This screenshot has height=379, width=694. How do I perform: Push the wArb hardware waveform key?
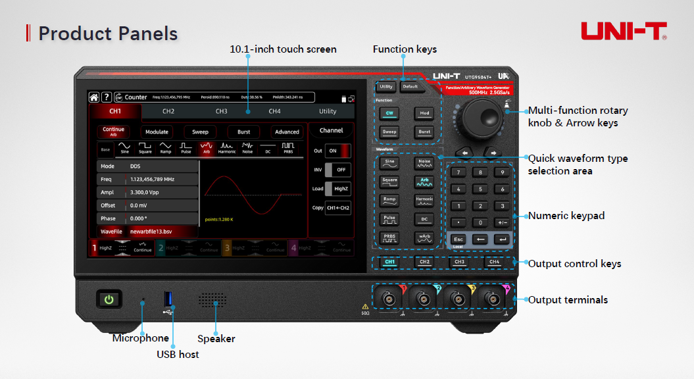click(424, 238)
